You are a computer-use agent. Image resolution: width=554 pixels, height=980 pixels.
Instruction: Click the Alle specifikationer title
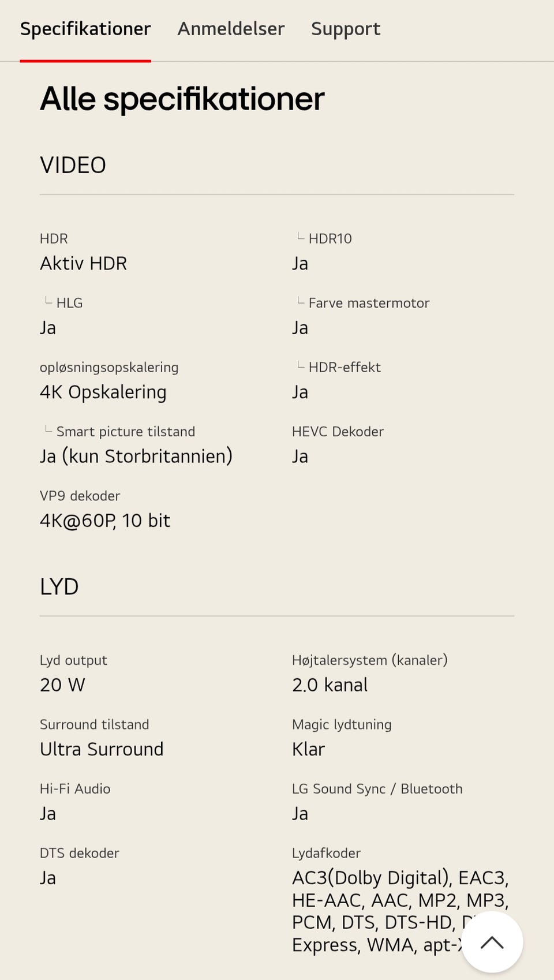pyautogui.click(x=182, y=99)
